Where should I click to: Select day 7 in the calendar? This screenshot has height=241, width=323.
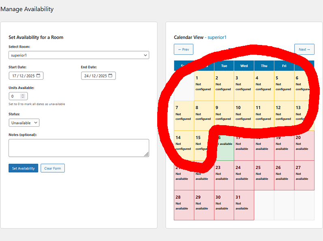tap(184, 116)
